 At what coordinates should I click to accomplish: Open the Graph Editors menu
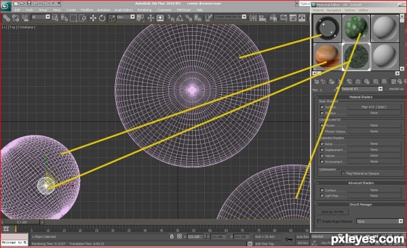click(x=123, y=10)
